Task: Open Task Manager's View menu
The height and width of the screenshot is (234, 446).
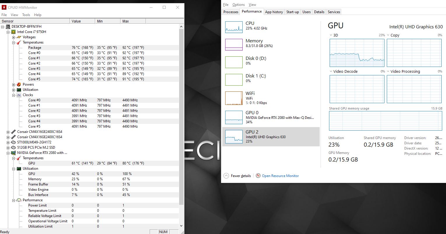Action: click(252, 5)
